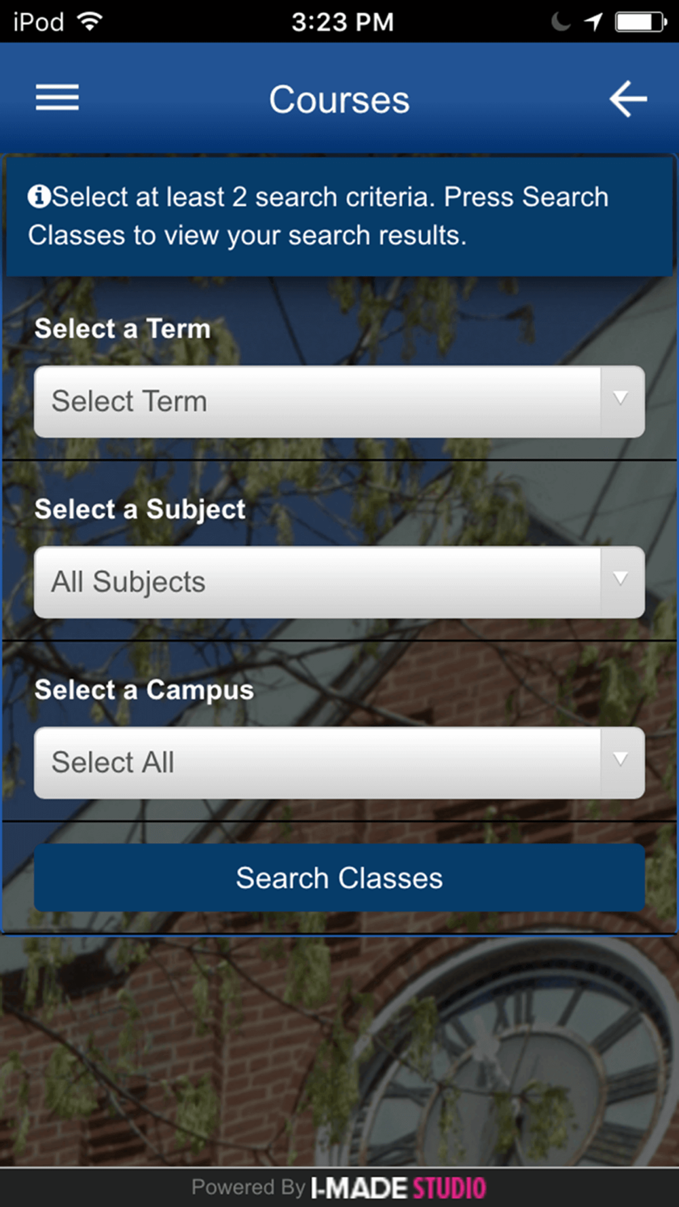
Task: Tap the Select a Term label
Action: [x=123, y=329]
